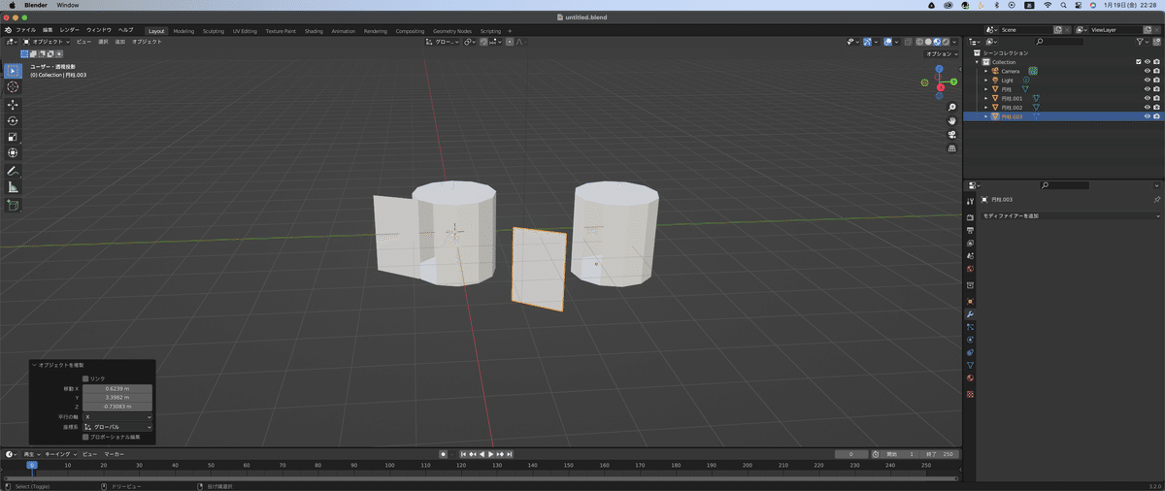
Task: Hide 円柱.001 using its eye icon
Action: pyautogui.click(x=1148, y=98)
